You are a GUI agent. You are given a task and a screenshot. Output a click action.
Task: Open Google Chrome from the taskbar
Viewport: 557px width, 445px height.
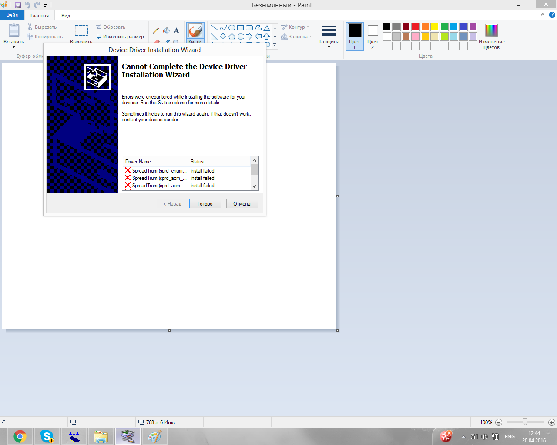coord(20,436)
